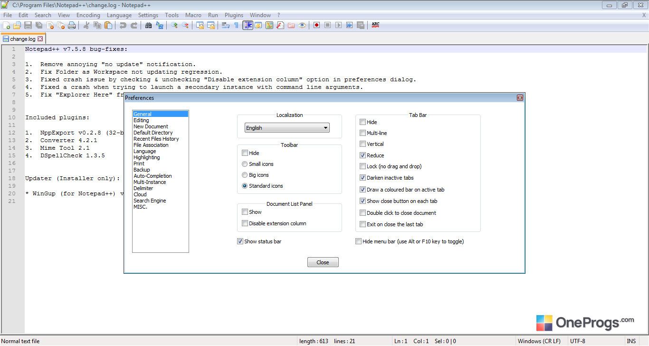Click the ABC spell check icon

[375, 25]
